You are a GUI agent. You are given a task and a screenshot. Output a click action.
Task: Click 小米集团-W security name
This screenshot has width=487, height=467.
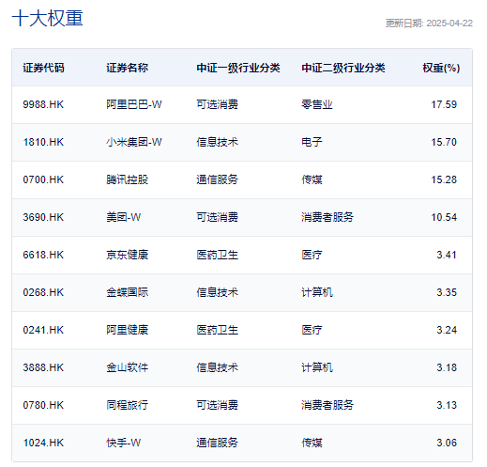[134, 142]
